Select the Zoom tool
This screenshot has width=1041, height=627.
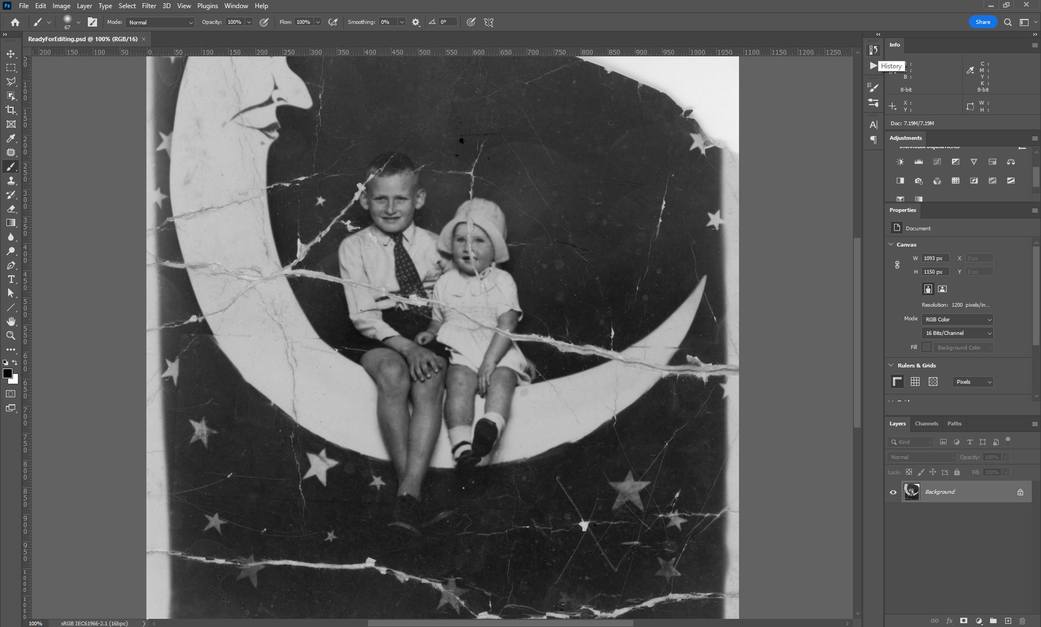11,336
